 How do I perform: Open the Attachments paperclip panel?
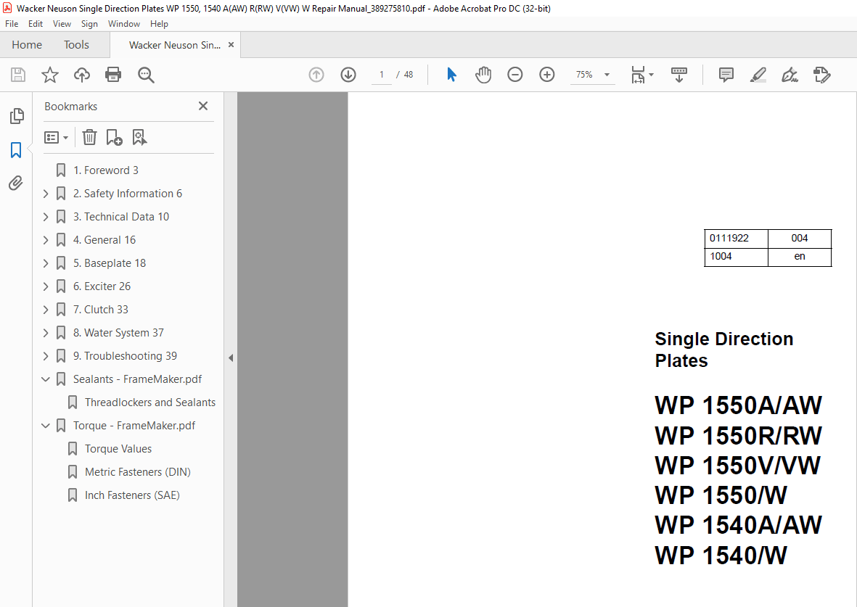(16, 183)
